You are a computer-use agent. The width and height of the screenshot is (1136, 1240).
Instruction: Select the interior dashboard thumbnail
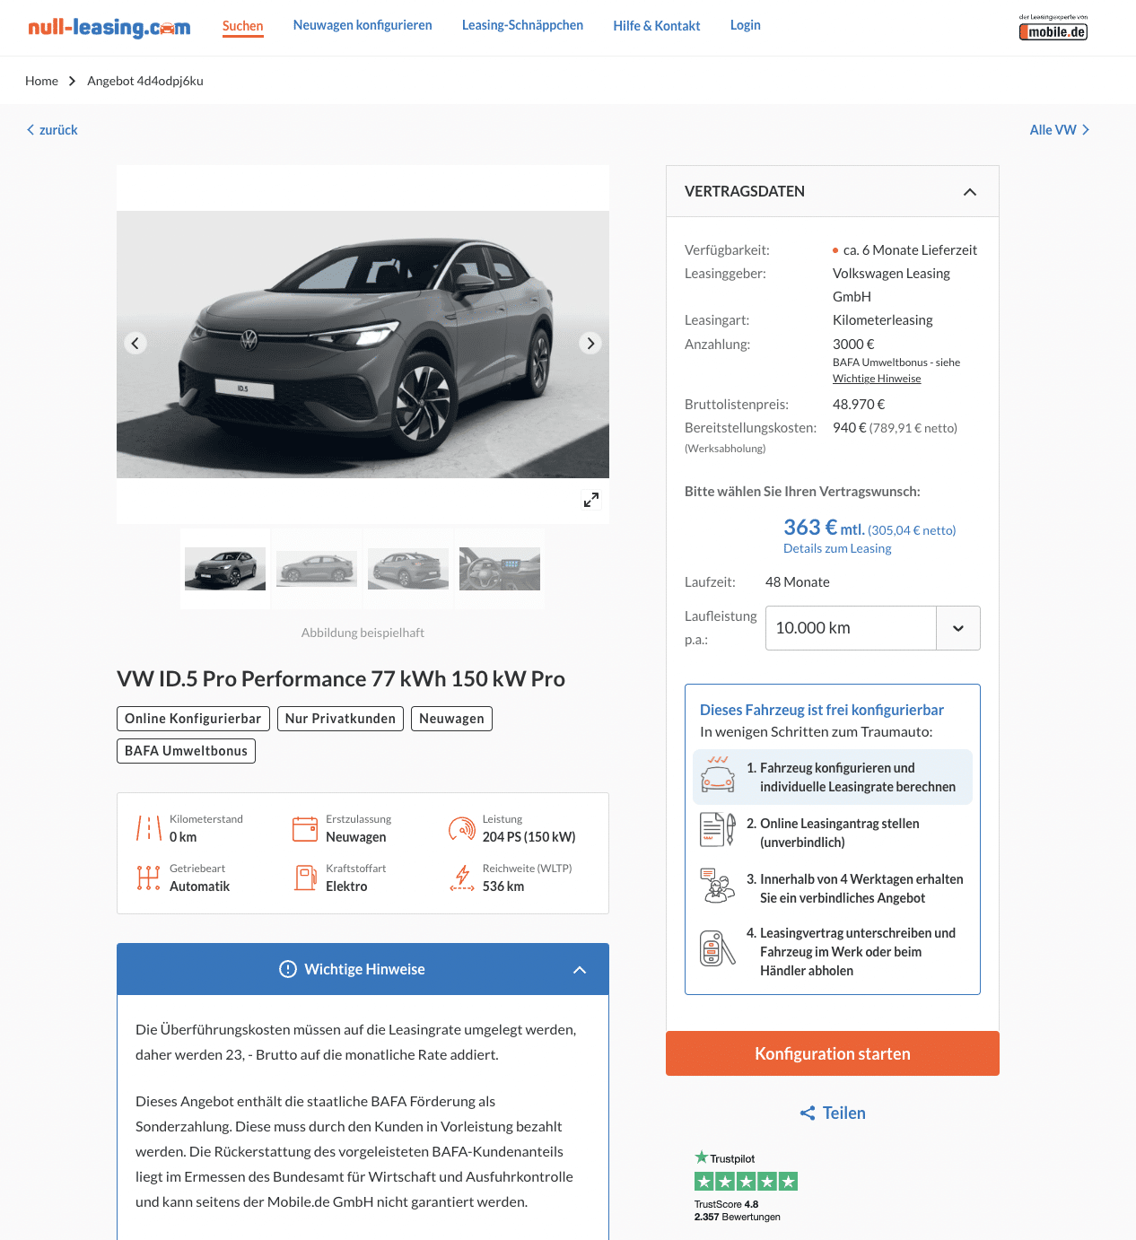[500, 569]
